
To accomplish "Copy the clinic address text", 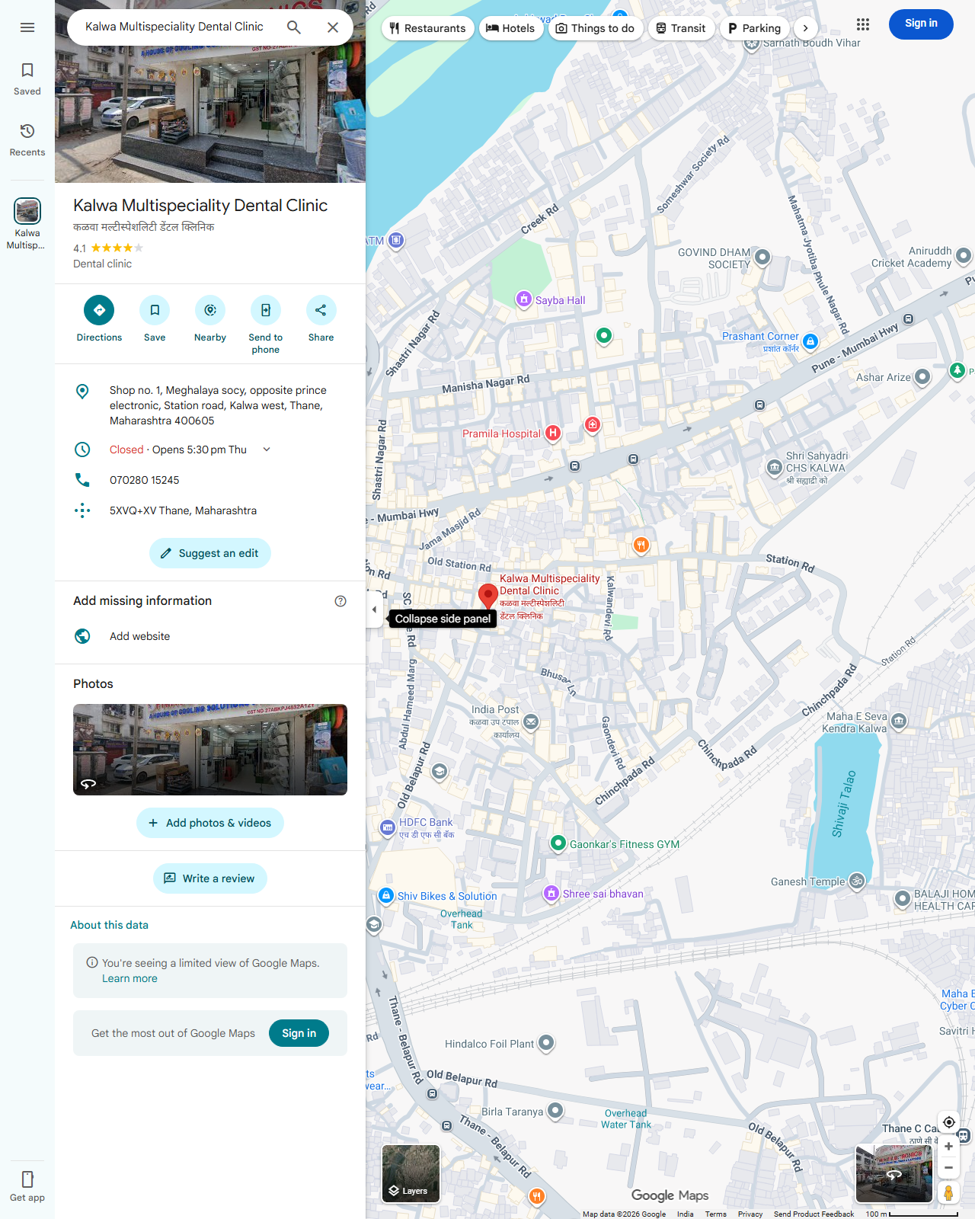I will click(x=210, y=405).
